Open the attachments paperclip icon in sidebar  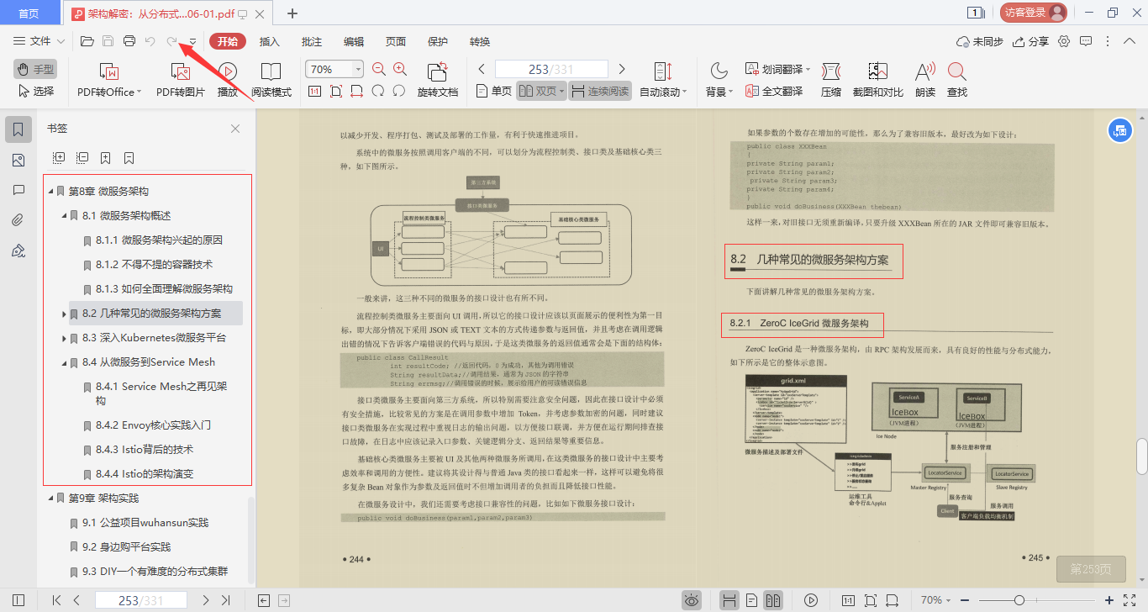18,220
